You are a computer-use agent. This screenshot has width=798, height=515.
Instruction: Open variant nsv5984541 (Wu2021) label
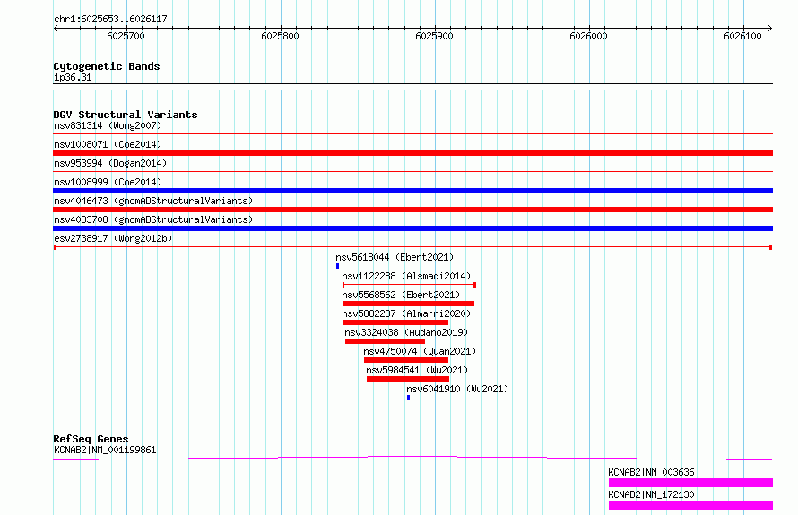[x=417, y=370]
